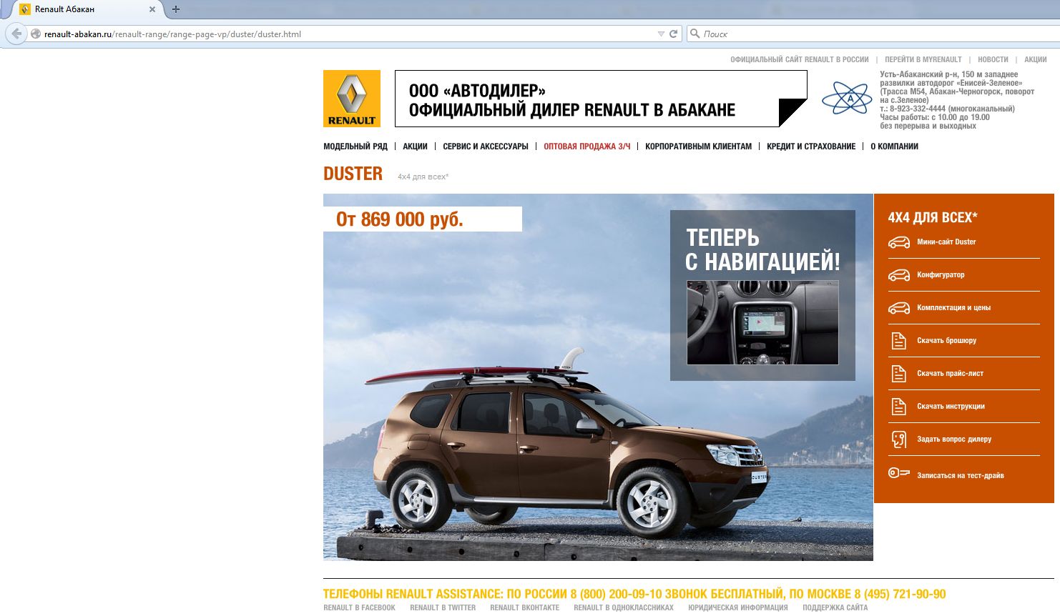Click the ООО «Автодилер» dealer banner
The image size is (1060, 616).
pyautogui.click(x=601, y=99)
